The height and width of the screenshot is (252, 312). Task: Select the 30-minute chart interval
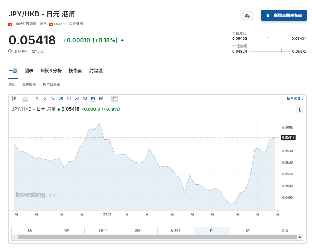point(60,98)
